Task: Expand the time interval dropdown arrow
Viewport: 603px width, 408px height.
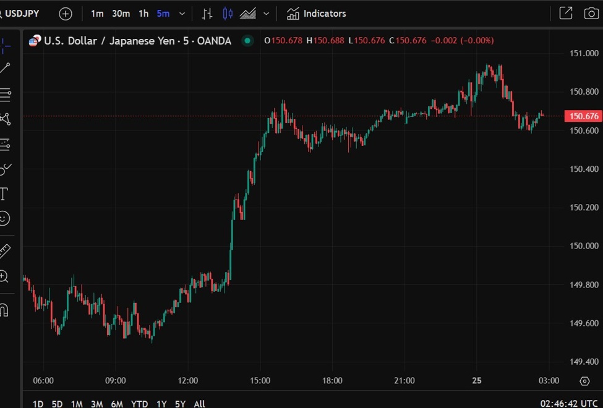Action: [x=182, y=14]
